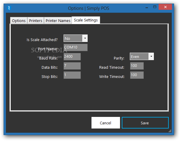The image size is (180, 141).
Task: Click the 'Read Timeout:' label
Action: click(112, 68)
